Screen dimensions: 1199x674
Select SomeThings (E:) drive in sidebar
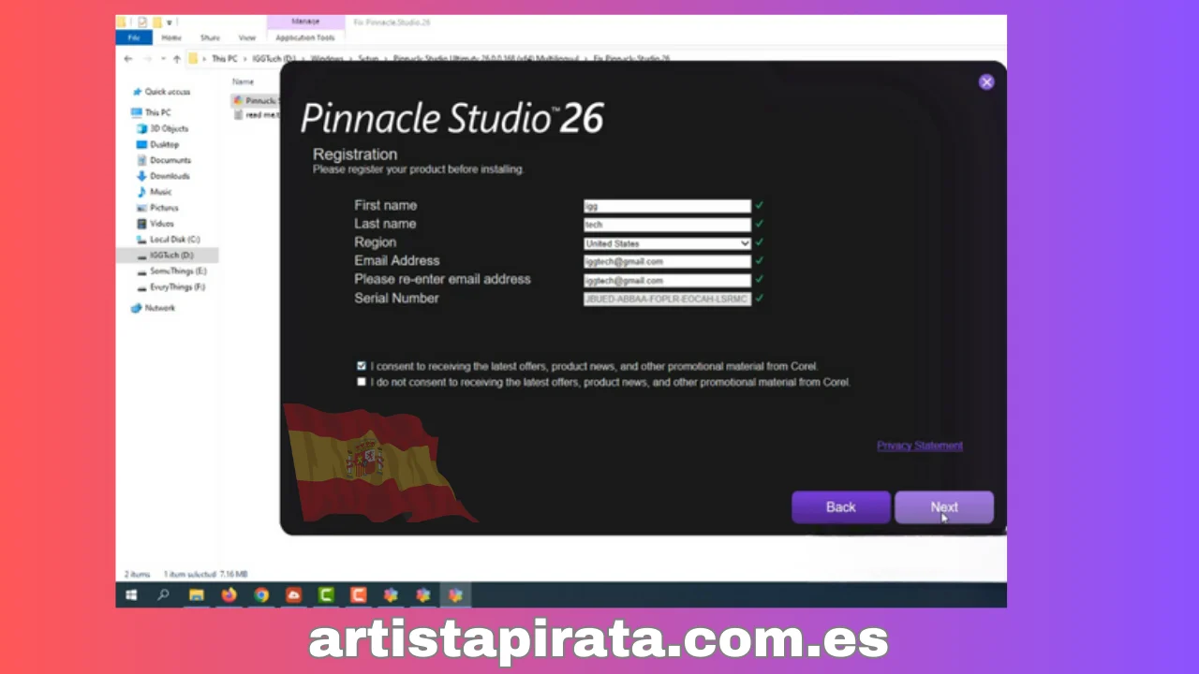pyautogui.click(x=171, y=271)
